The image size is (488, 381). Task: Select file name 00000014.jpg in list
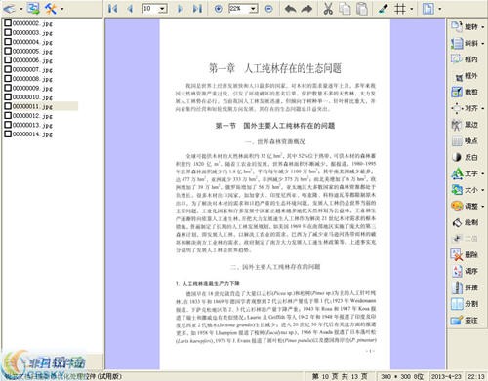coord(32,133)
